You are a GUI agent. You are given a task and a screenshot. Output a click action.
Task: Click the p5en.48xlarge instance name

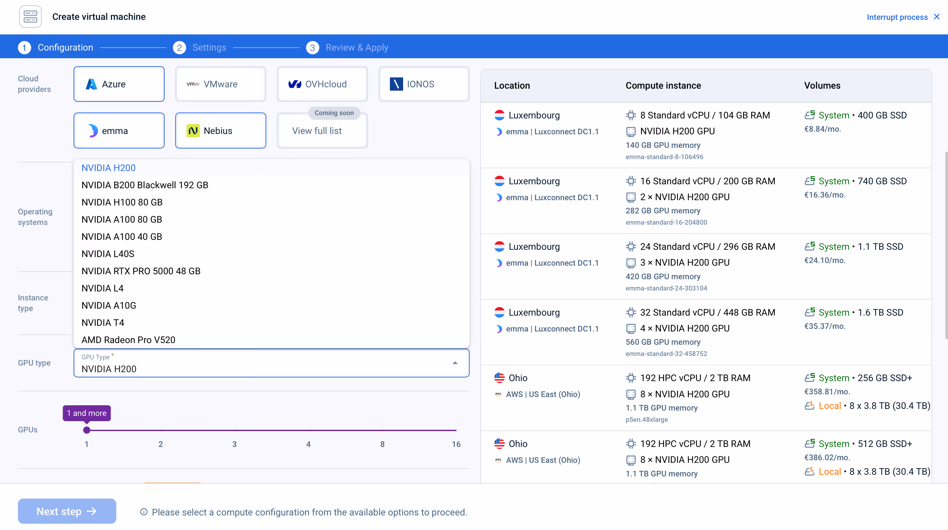pyautogui.click(x=647, y=420)
